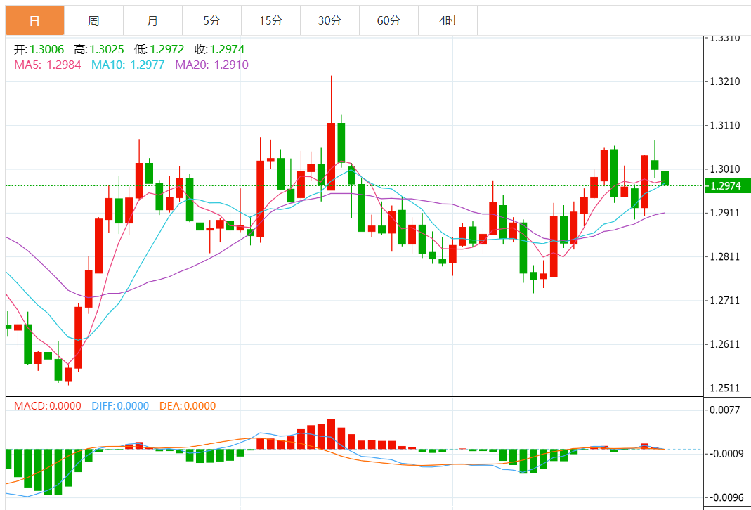Click the 1.2611 price axis label
Screen dimensions: 751x510
(x=725, y=344)
